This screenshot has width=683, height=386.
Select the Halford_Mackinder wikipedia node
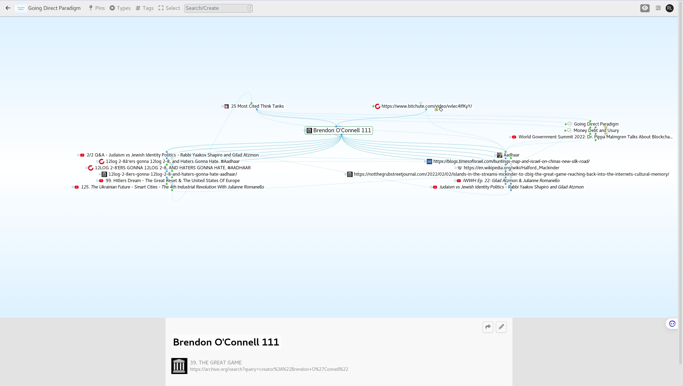(511, 168)
